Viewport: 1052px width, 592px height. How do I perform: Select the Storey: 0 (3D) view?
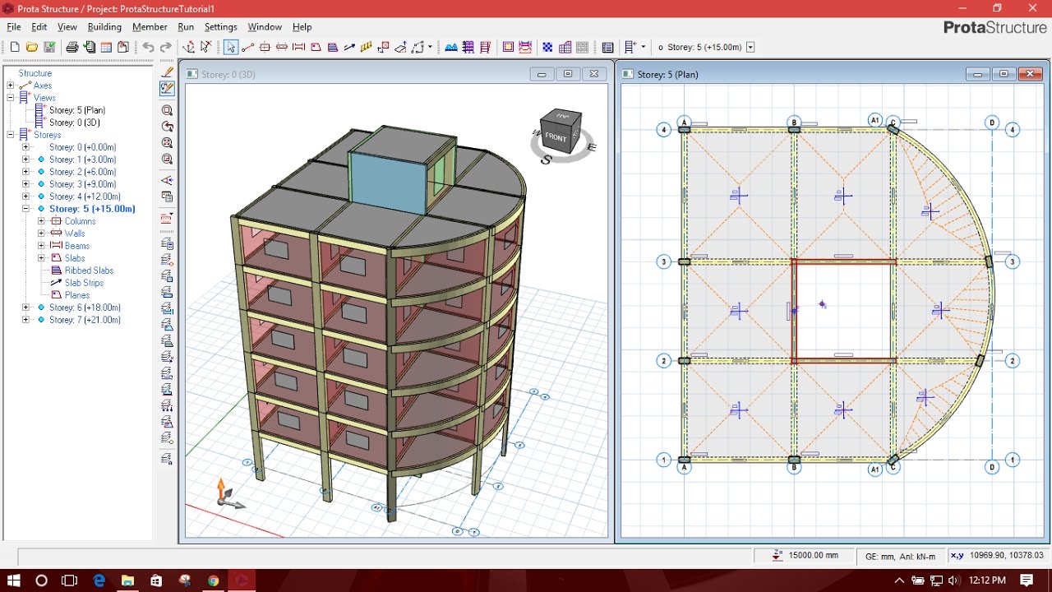pyautogui.click(x=74, y=122)
